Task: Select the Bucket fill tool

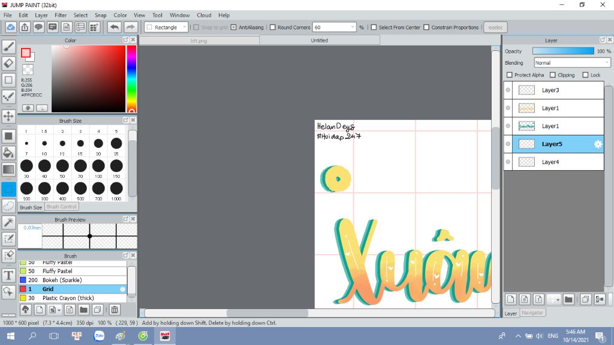Action: coord(8,153)
